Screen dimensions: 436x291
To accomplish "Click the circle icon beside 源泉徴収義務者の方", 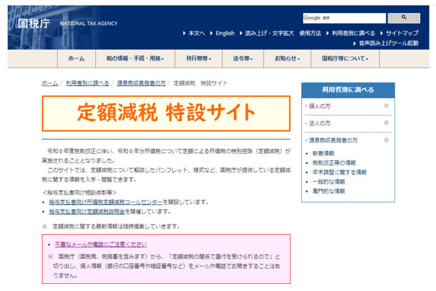I will tap(386, 140).
